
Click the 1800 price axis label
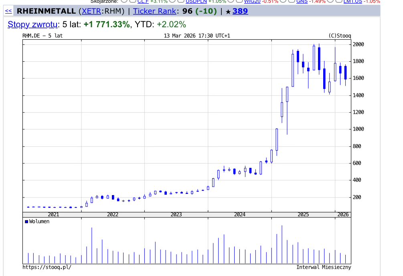(x=358, y=61)
